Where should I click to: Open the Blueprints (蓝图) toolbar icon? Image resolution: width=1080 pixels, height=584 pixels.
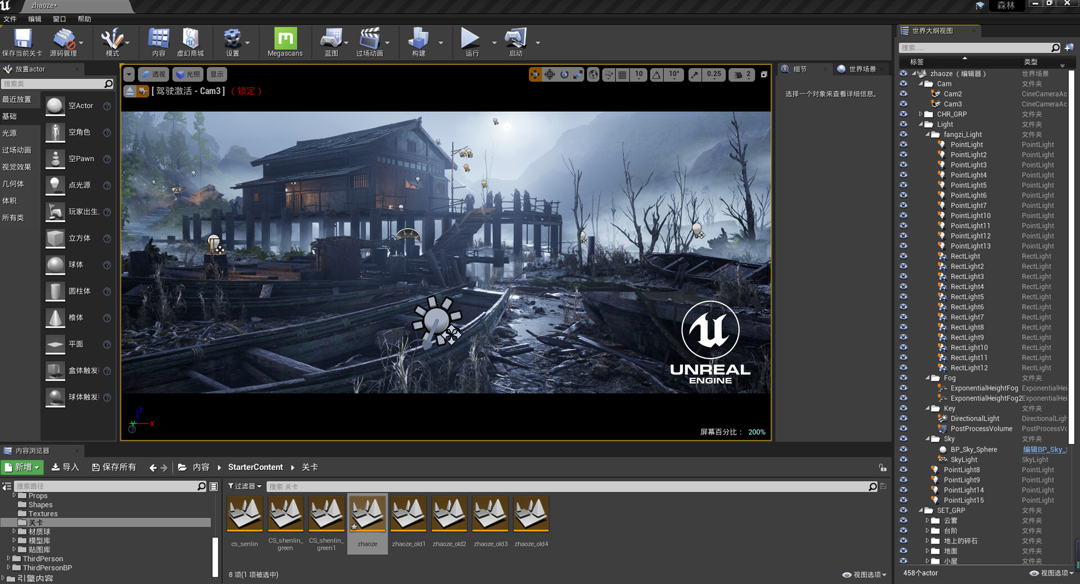[331, 39]
